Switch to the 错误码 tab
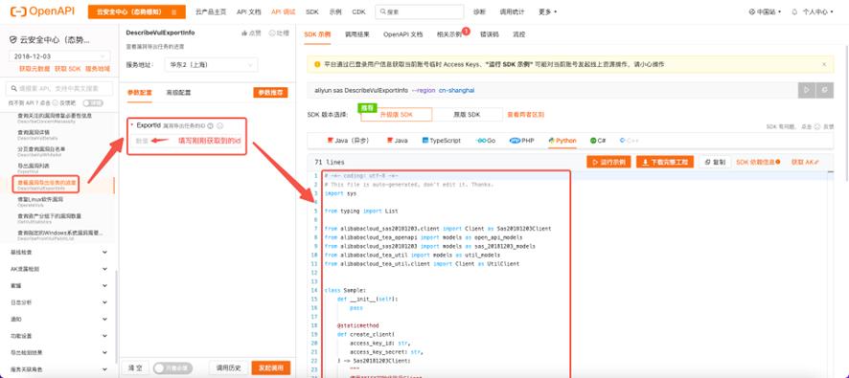 (x=489, y=34)
